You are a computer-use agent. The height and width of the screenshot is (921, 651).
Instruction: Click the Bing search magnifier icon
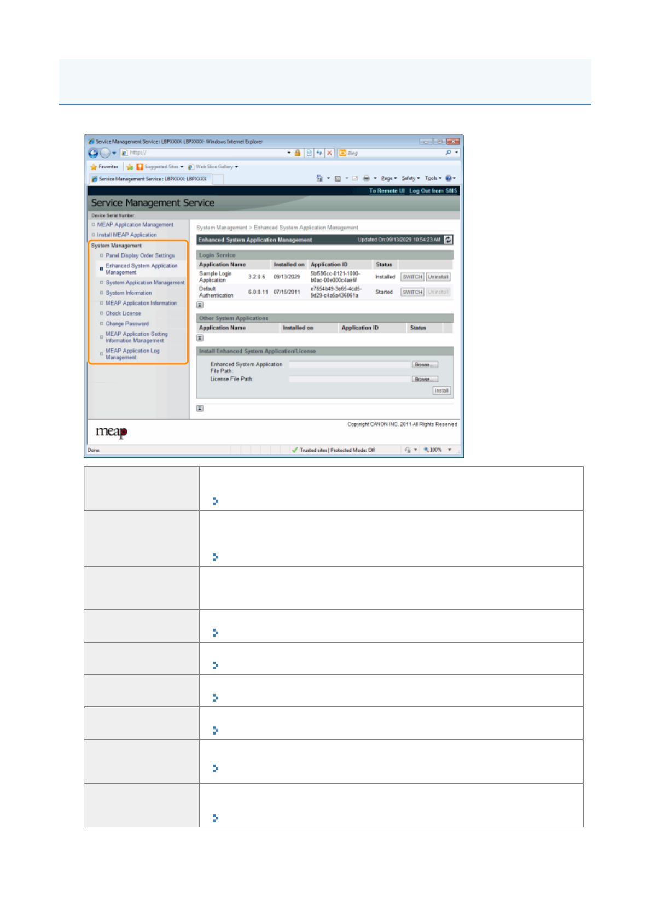pyautogui.click(x=448, y=153)
